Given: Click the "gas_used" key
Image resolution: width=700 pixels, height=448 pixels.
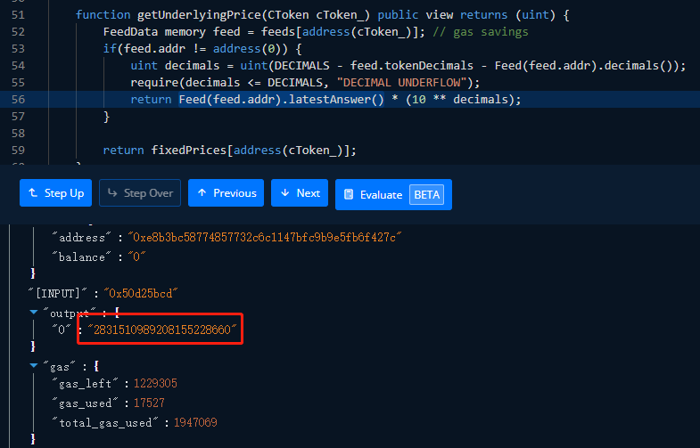Looking at the screenshot, I should [85, 403].
